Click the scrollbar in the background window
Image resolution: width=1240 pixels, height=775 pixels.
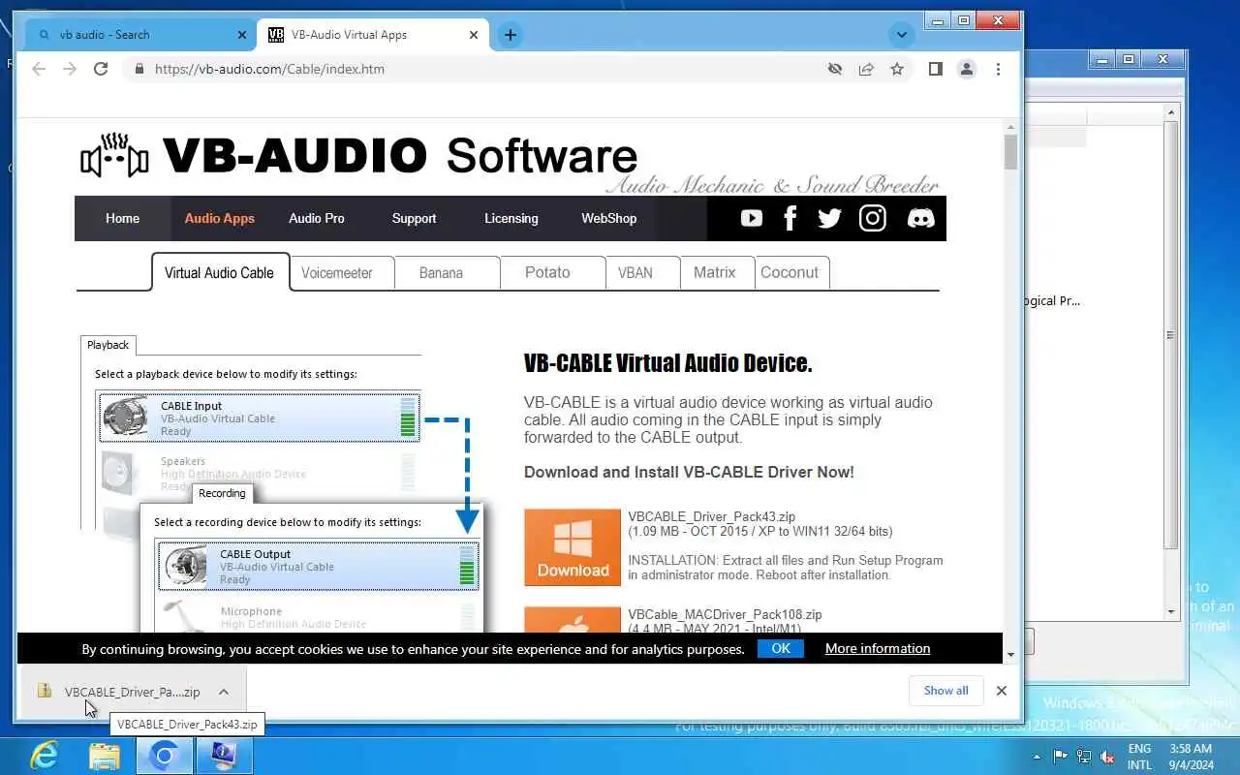pyautogui.click(x=1170, y=334)
